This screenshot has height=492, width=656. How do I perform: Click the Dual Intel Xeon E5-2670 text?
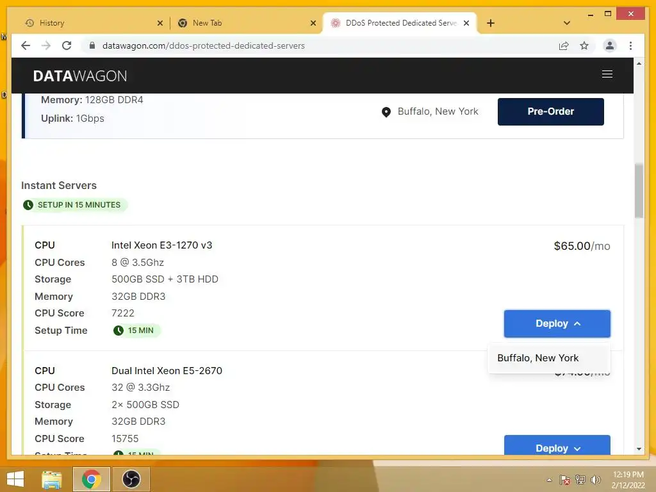tap(167, 371)
